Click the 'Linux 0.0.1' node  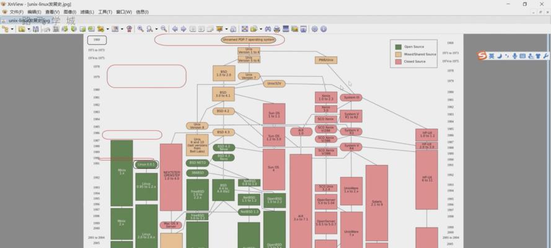point(146,164)
